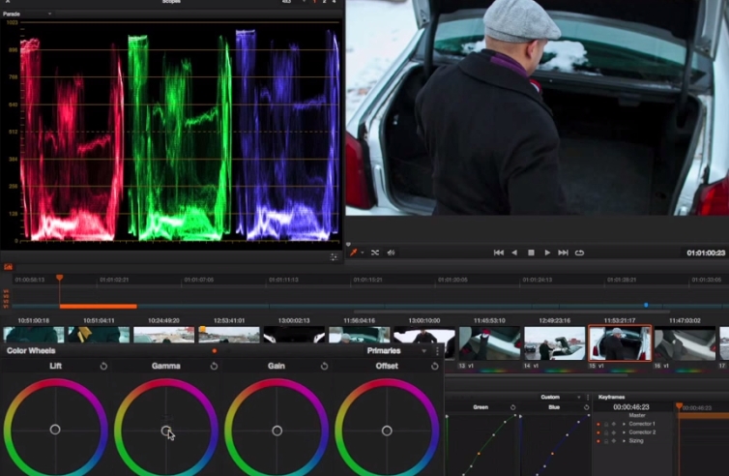Viewport: 729px width, 476px height.
Task: Reset the Blue curve
Action: pyautogui.click(x=586, y=407)
